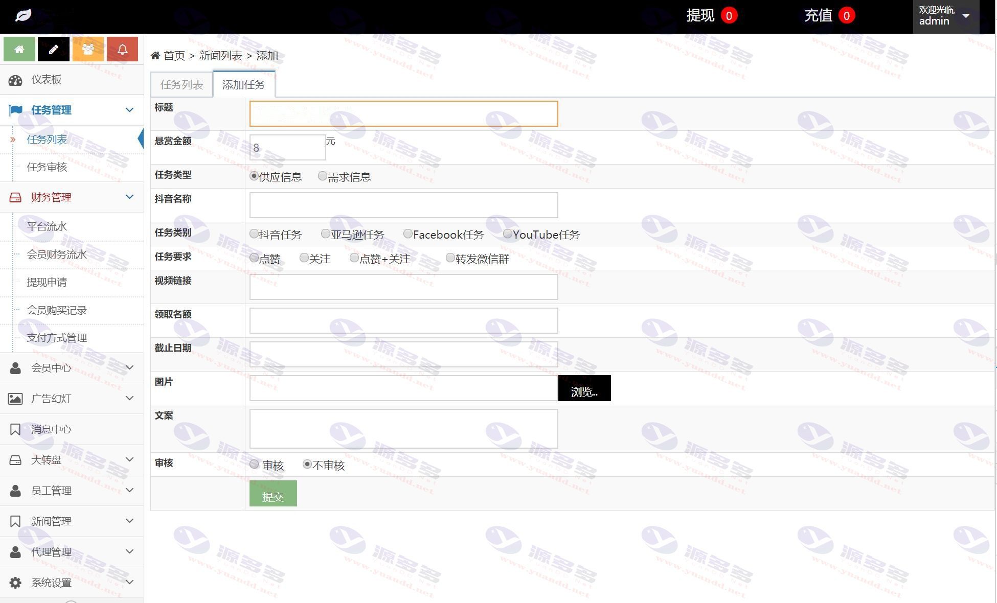Click the red 充值 counter badge
This screenshot has height=603, width=997.
pyautogui.click(x=847, y=15)
